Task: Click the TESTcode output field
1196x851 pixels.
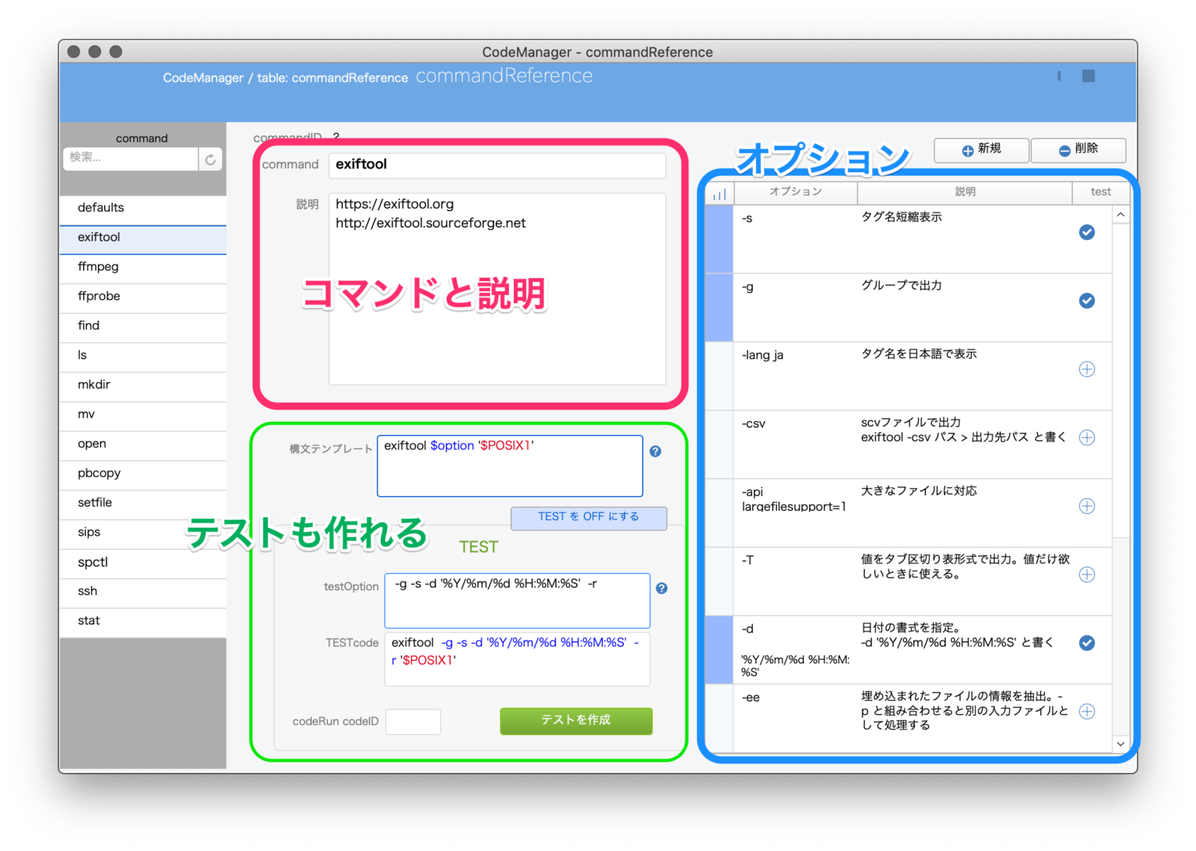Action: [x=517, y=659]
